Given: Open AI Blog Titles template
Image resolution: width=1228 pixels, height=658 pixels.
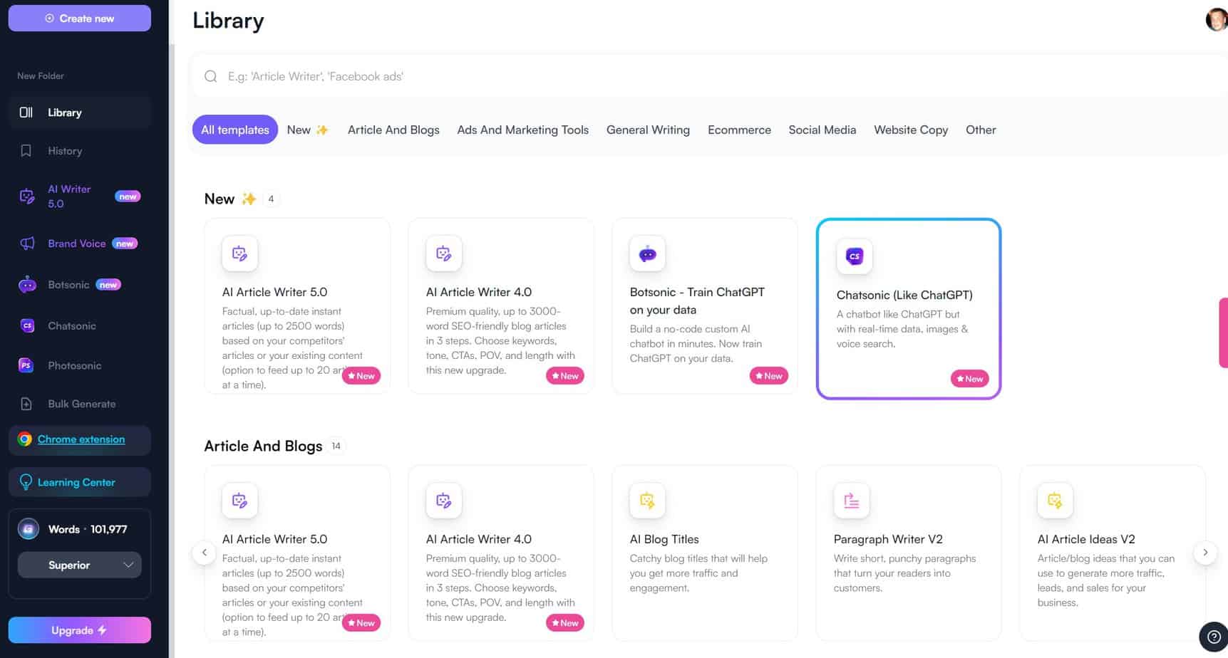Looking at the screenshot, I should (x=705, y=553).
